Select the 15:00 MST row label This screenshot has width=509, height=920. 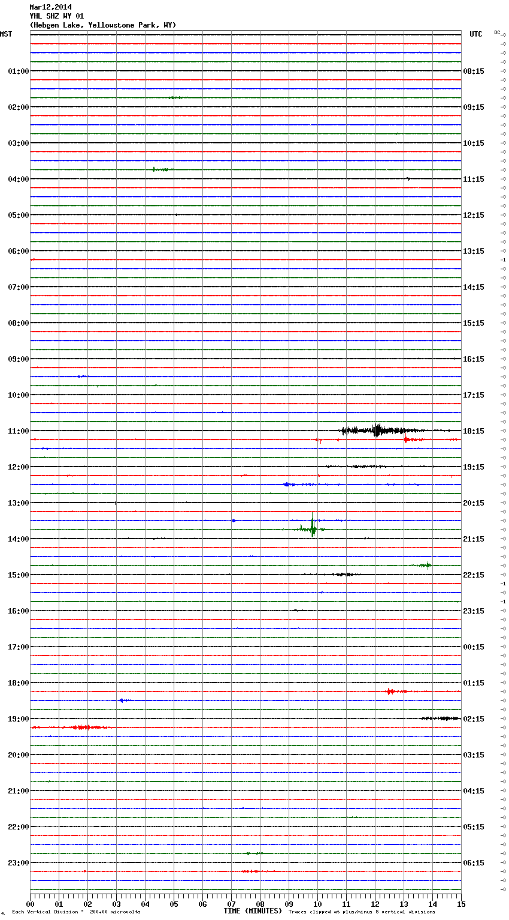(19, 575)
